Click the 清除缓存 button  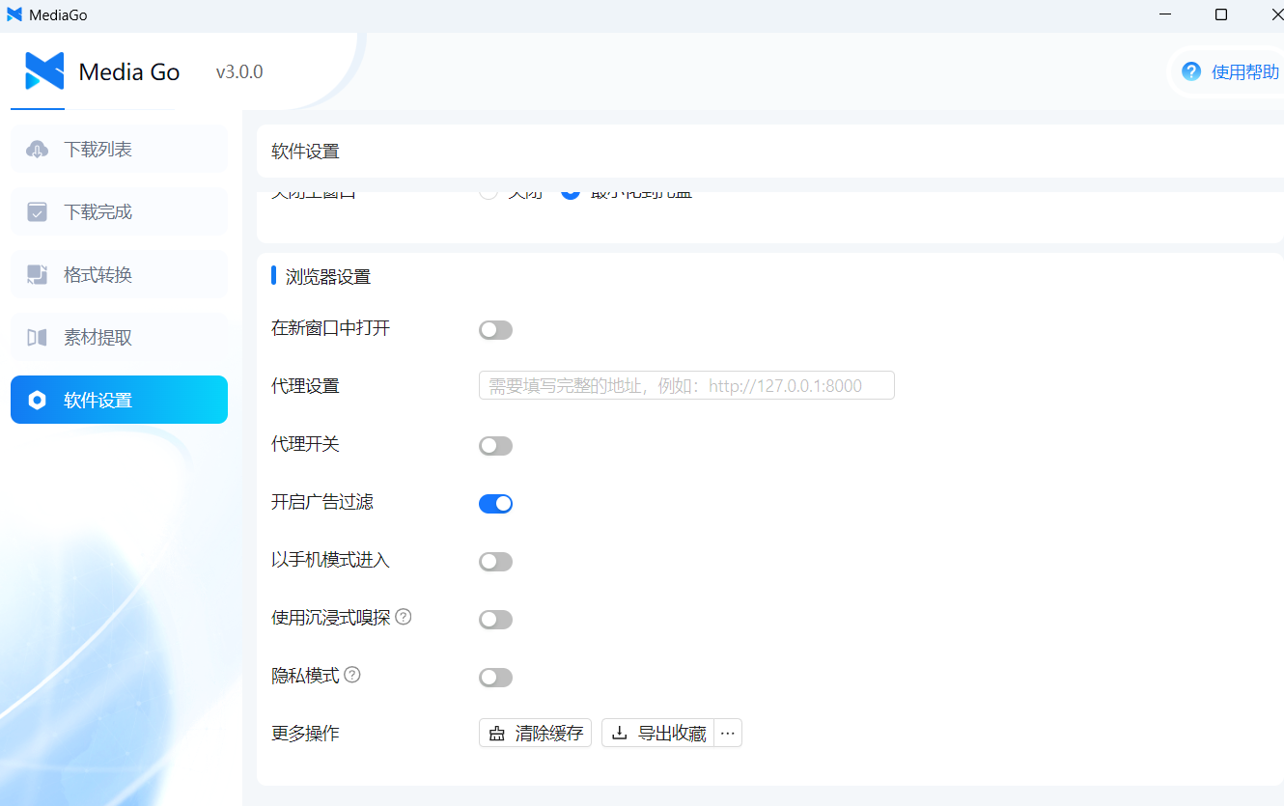535,734
